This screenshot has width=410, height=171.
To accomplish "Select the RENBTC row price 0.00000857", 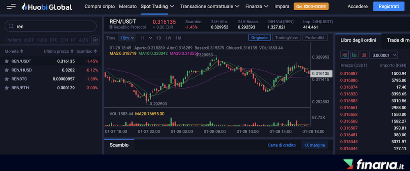I will (64, 79).
